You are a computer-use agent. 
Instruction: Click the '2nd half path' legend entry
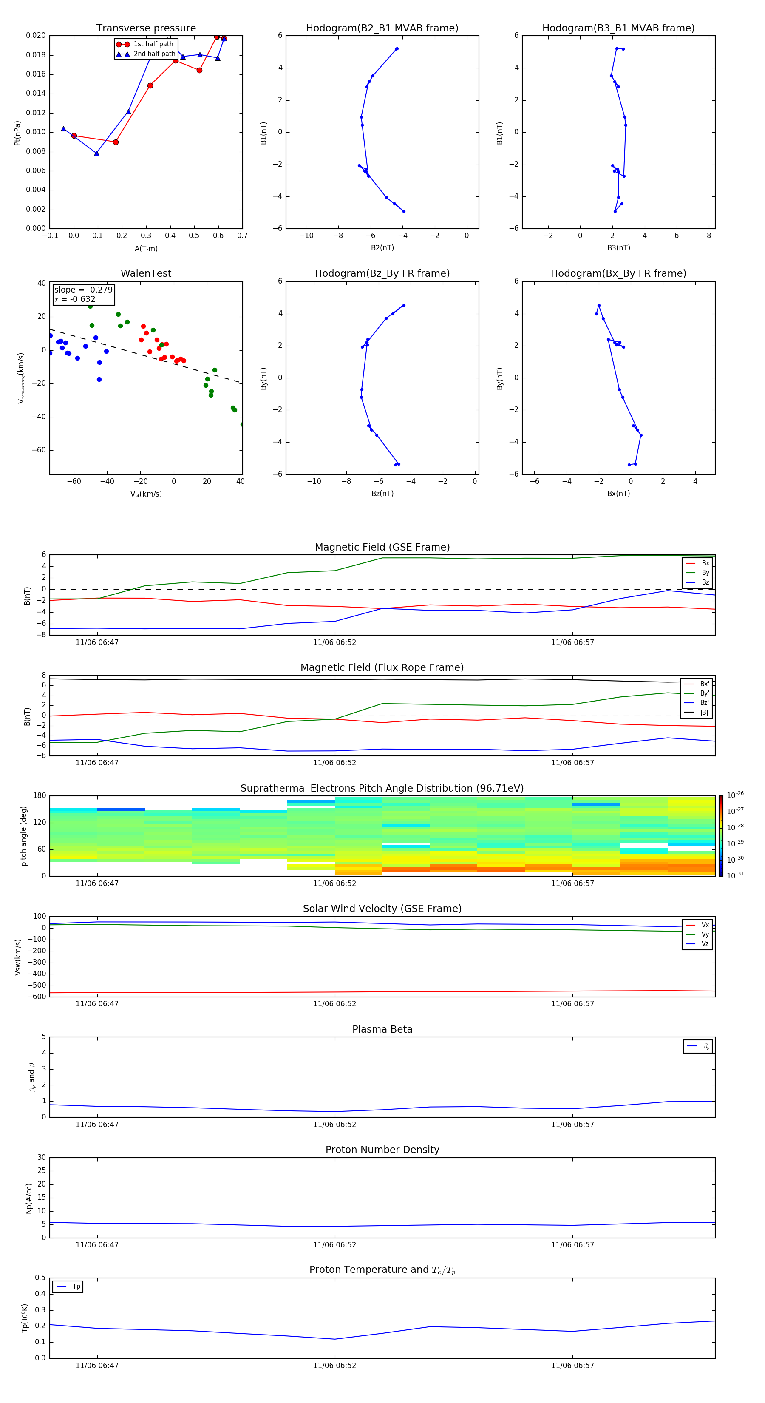[x=146, y=54]
